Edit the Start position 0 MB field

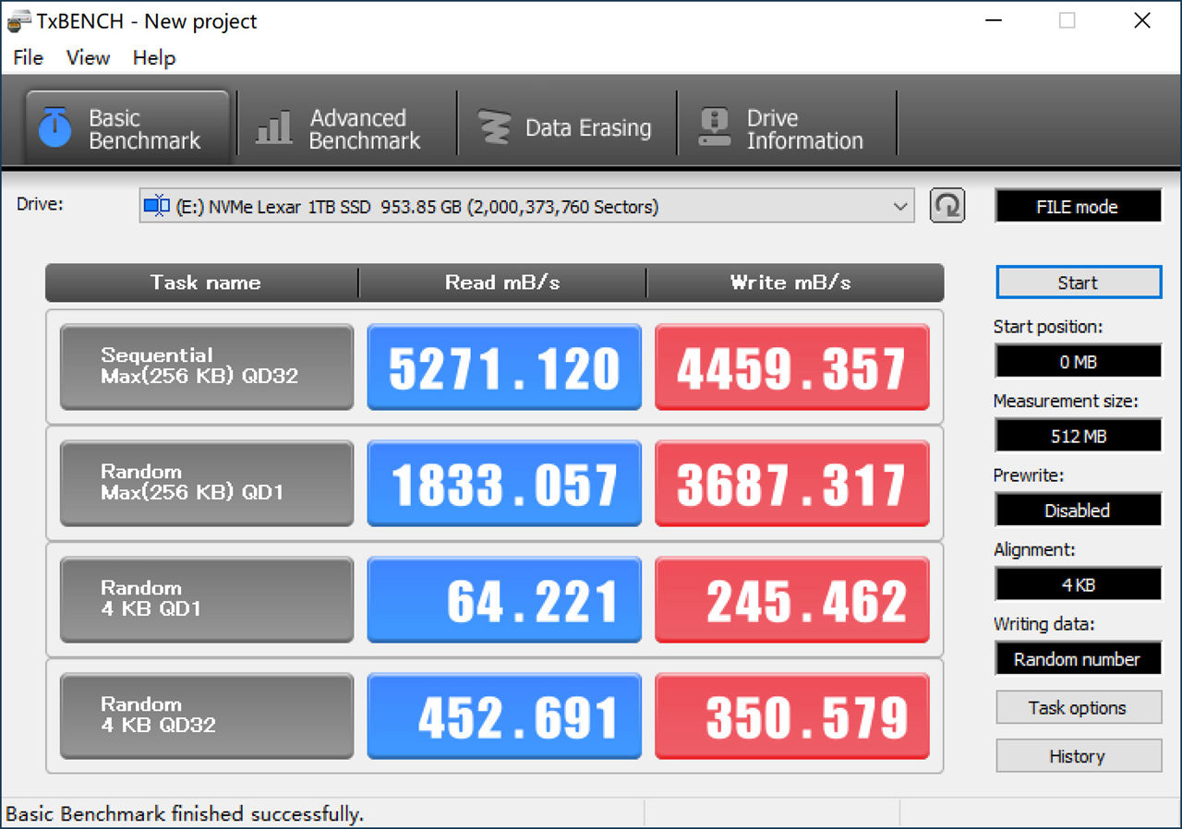pyautogui.click(x=1078, y=361)
